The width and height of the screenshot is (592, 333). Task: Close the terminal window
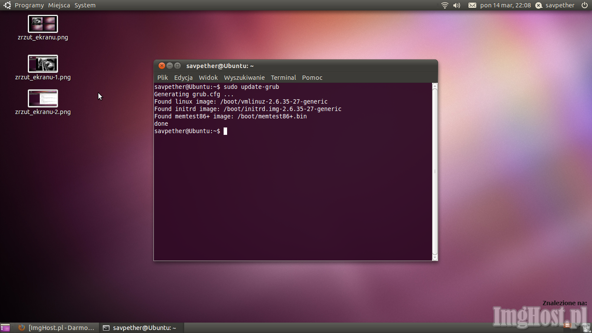click(x=162, y=66)
